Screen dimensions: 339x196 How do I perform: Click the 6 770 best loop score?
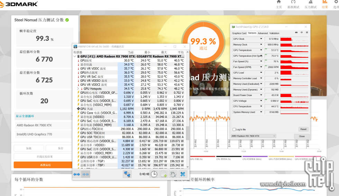[44, 59]
